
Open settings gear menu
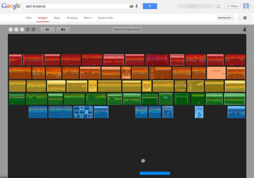pyautogui.click(x=245, y=18)
